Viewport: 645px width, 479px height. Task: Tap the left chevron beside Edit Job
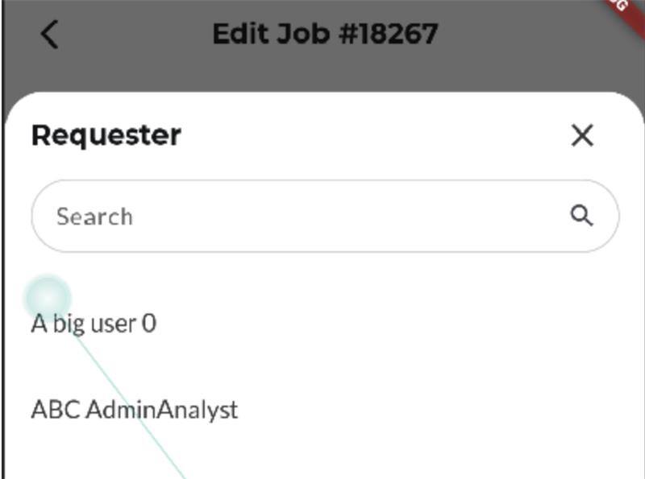50,35
